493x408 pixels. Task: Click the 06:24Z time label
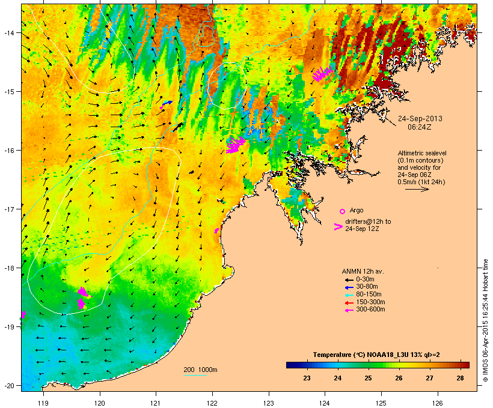(420, 127)
